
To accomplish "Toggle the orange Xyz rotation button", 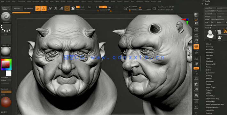I will 196,68.
